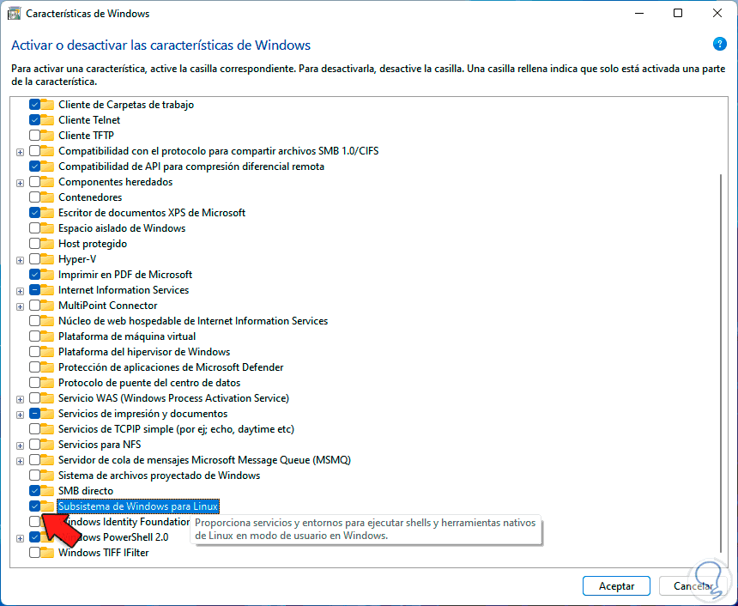Click folder icon beside Escritor de documentos XPS
The height and width of the screenshot is (606, 738).
coord(47,213)
